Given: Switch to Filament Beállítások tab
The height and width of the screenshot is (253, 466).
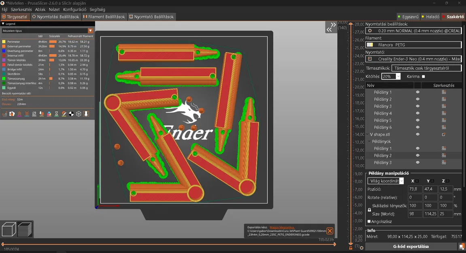Looking at the screenshot, I should point(104,17).
